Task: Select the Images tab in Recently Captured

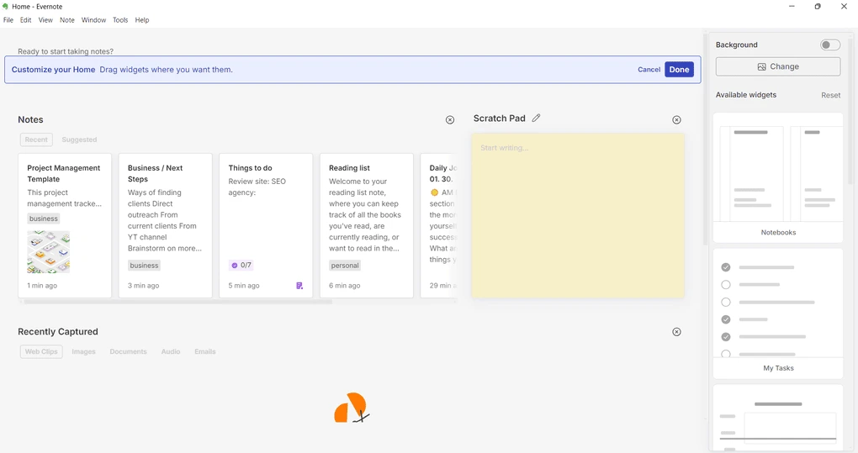Action: click(83, 351)
